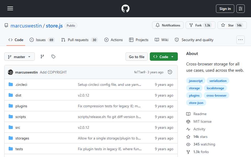
Task: Click the 69 issues counter badge
Action: [x=51, y=40]
